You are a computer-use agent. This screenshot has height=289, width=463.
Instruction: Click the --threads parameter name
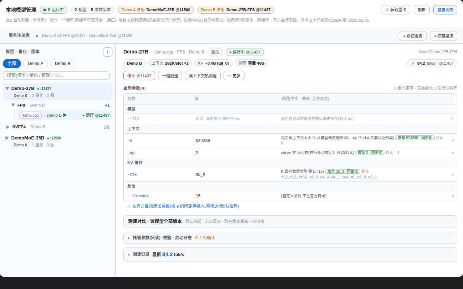pos(138,196)
